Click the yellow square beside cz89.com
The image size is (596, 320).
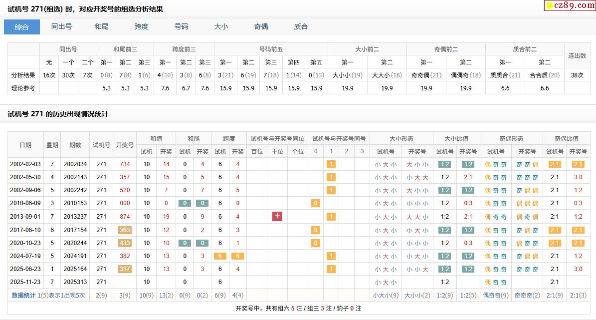tap(549, 6)
